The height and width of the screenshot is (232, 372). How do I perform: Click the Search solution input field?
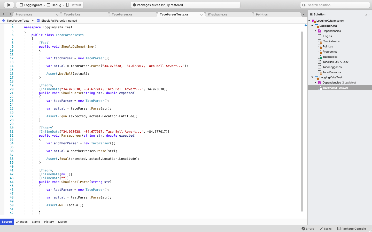(x=336, y=5)
